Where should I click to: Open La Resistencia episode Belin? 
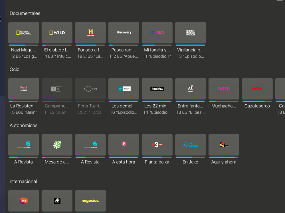point(23,88)
